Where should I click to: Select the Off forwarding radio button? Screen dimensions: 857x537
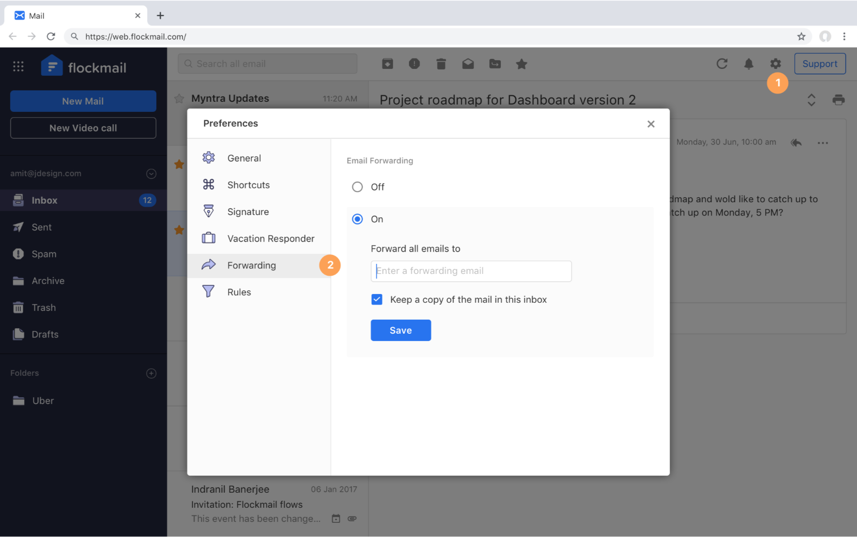point(357,187)
